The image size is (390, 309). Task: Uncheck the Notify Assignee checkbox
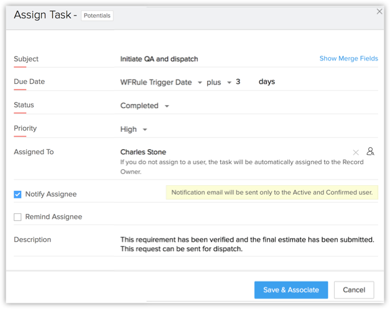[17, 195]
